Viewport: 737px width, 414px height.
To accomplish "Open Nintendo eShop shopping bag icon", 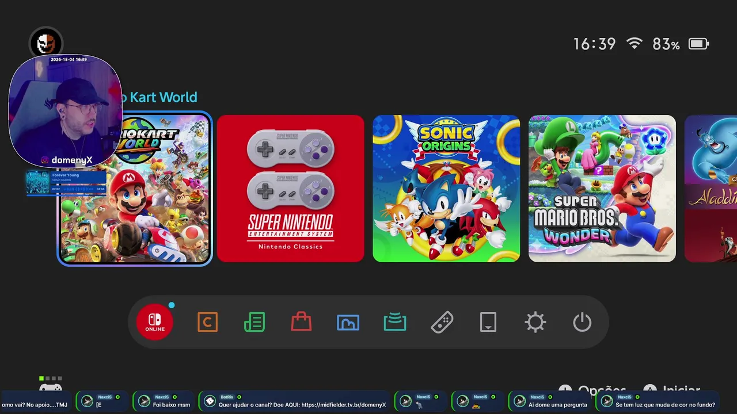I will pos(301,321).
